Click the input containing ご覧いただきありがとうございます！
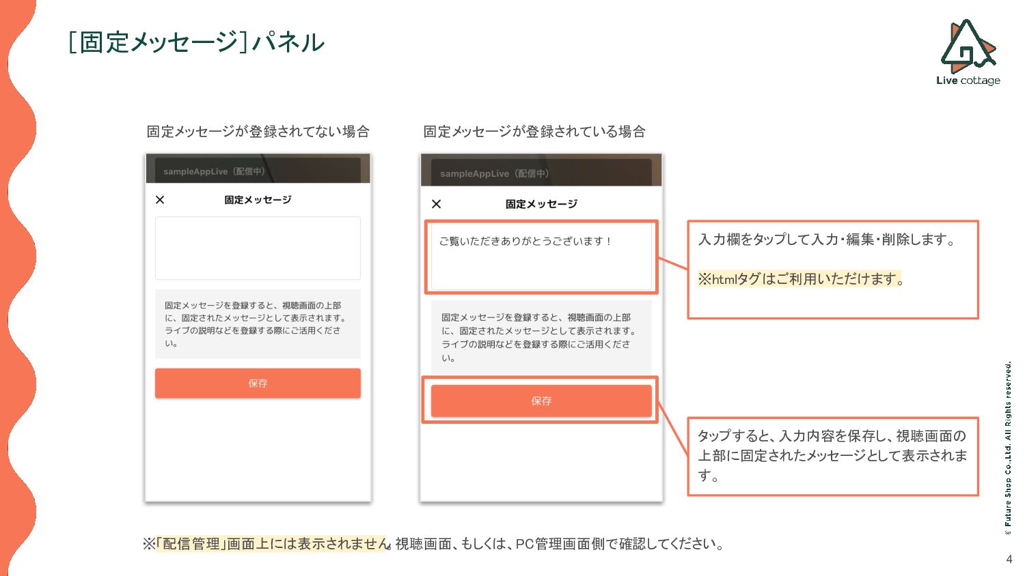Image resolution: width=1025 pixels, height=576 pixels. (541, 257)
